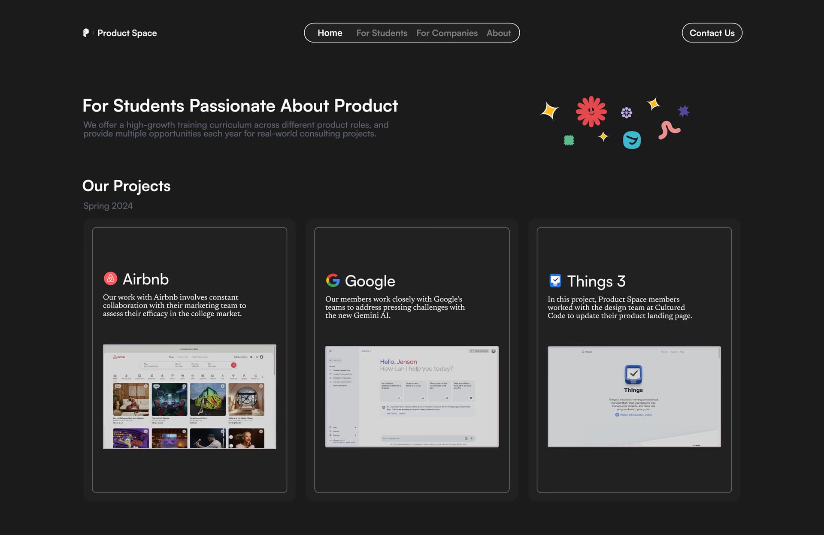Open the Airbnb website screenshot thumbnail
Viewport: 824px width, 535px height.
189,396
